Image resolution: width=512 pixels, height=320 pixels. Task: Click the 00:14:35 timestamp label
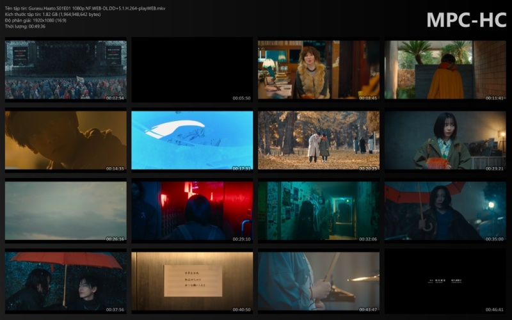pos(115,168)
